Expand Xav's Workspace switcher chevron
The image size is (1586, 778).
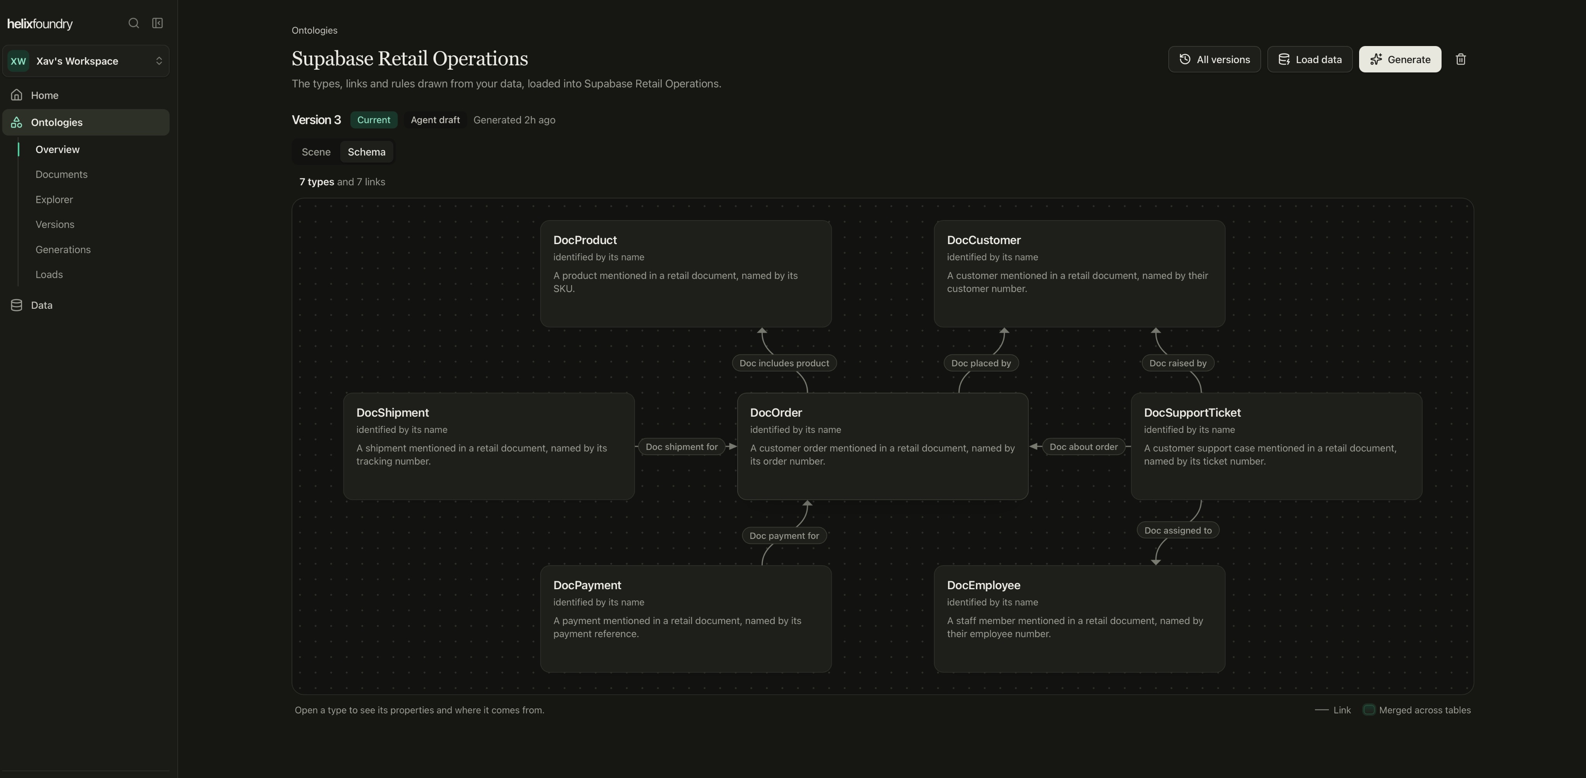(x=159, y=61)
